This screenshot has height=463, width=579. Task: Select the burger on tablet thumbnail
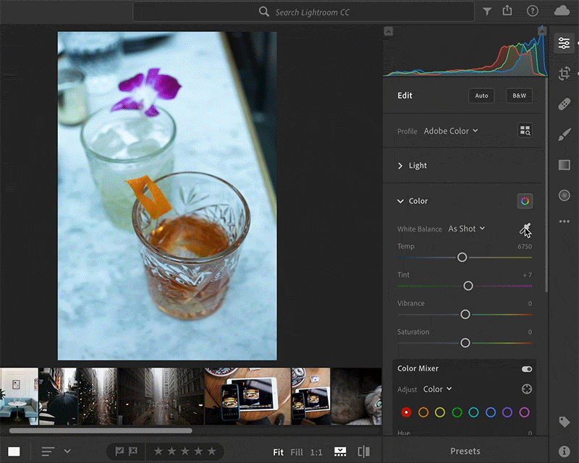pos(248,396)
